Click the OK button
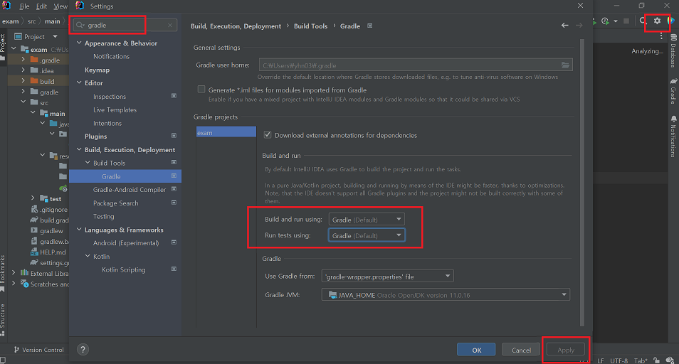 476,349
